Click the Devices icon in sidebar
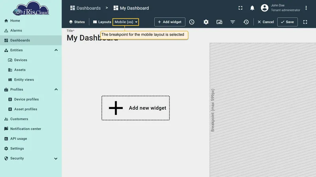 [x=10, y=60]
